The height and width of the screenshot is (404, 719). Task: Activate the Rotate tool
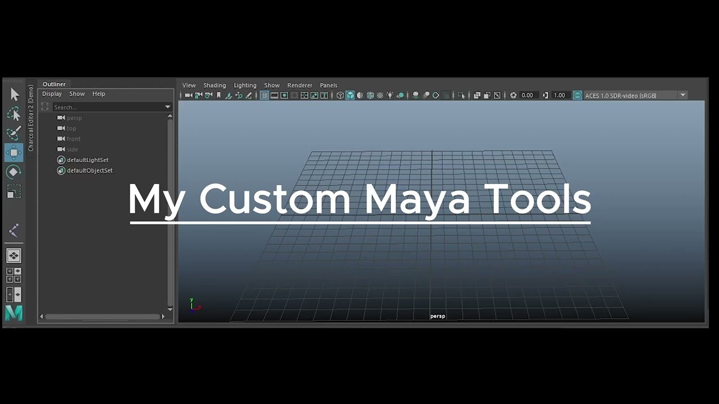point(13,172)
